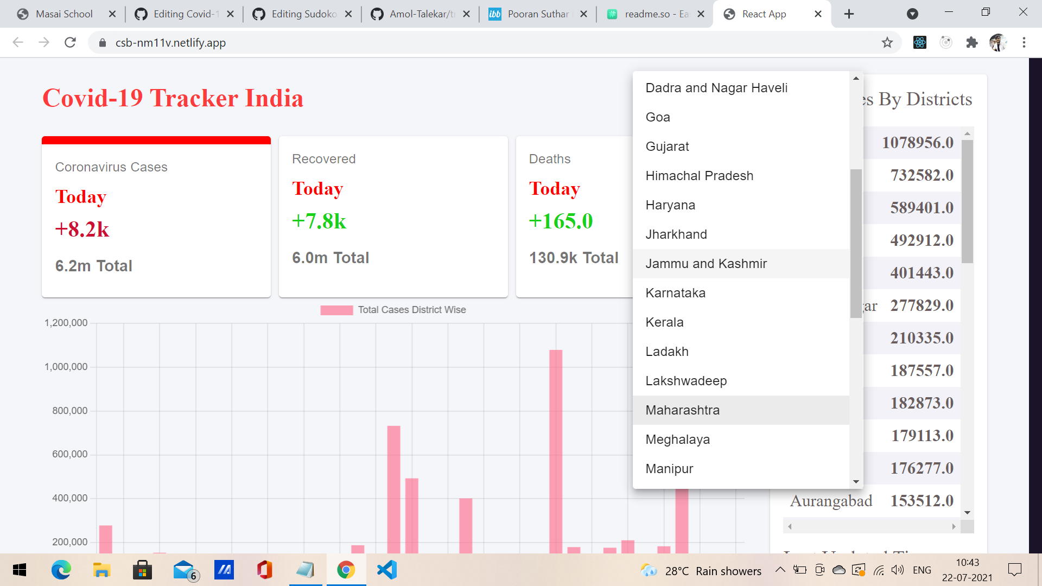Select Dadra and Nagar Haveli option
Screen dimensions: 1042x586
pyautogui.click(x=741, y=88)
